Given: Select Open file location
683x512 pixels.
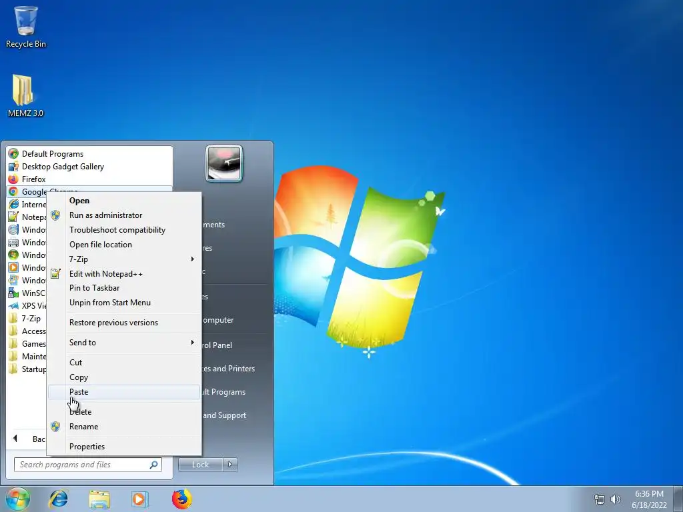Looking at the screenshot, I should pyautogui.click(x=123, y=245).
